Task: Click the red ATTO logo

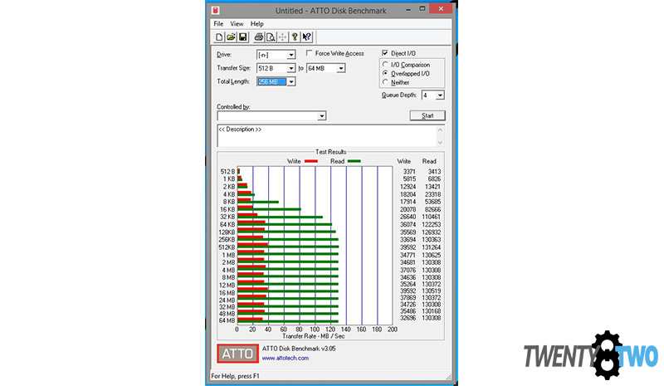Action: [x=237, y=354]
